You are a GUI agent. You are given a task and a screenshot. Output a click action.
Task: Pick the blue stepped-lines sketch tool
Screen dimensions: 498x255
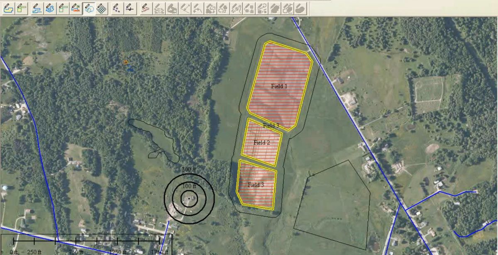point(38,8)
